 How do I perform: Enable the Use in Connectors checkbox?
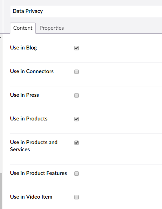(77, 72)
